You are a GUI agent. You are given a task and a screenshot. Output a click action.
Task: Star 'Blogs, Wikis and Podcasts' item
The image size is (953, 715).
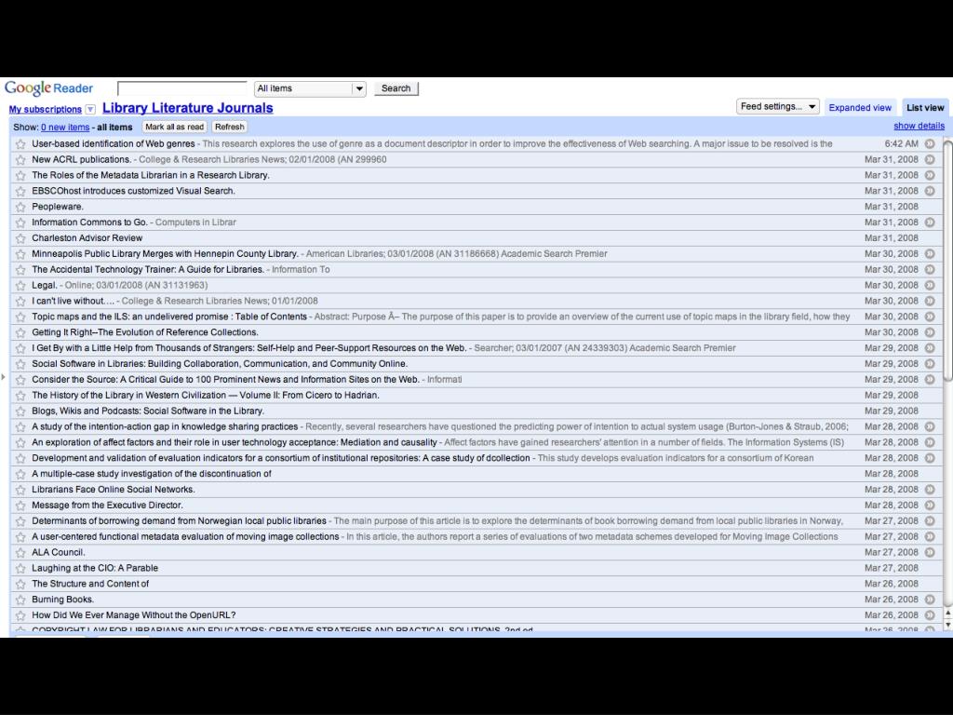coord(20,411)
